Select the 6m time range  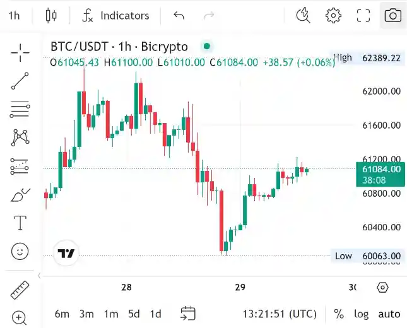[62, 313]
